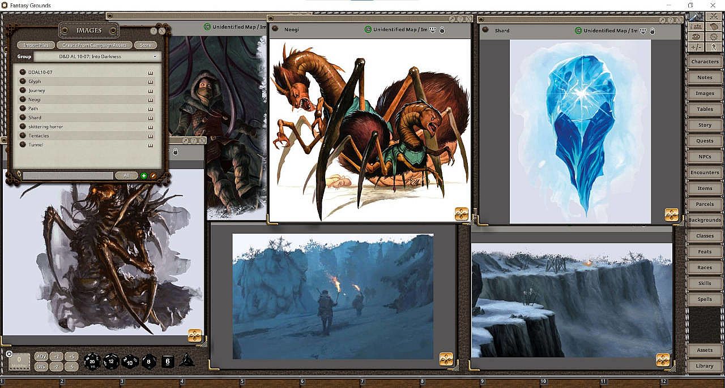Click the link icon on Neogi window
The height and width of the screenshot is (388, 725).
point(275,28)
